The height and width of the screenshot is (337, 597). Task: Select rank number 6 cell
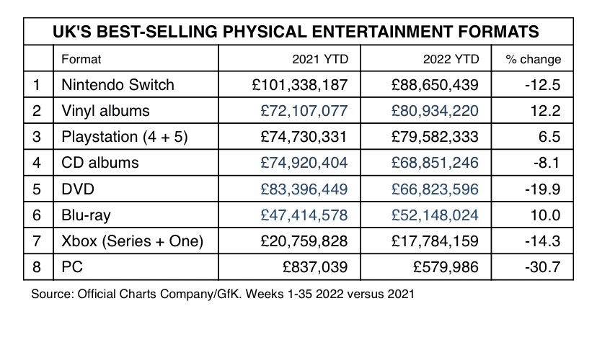[x=37, y=215]
